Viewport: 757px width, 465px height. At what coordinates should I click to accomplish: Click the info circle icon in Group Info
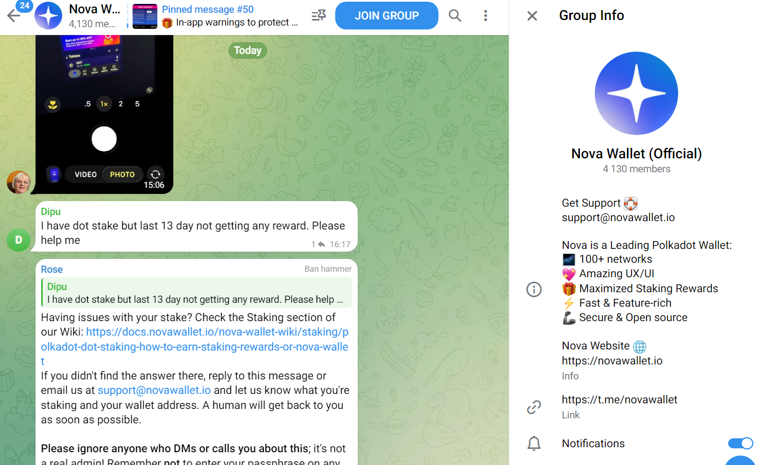coord(534,289)
